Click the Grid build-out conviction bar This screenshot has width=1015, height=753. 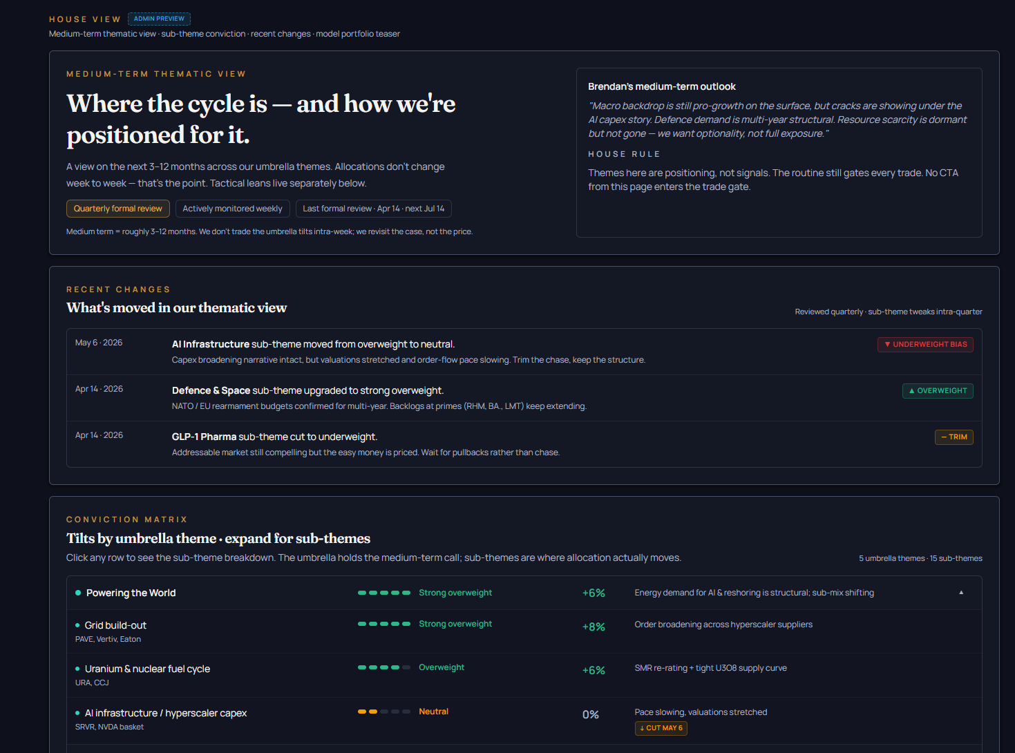(x=384, y=624)
